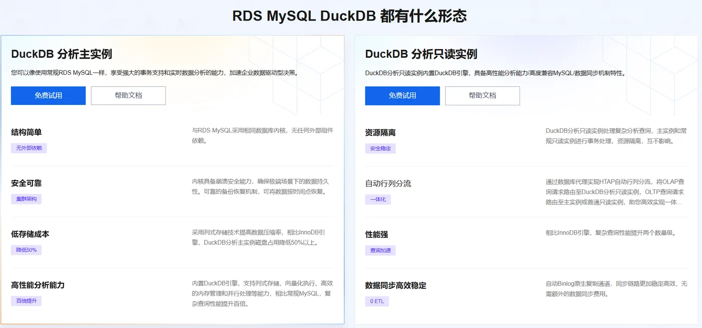Image resolution: width=702 pixels, height=328 pixels.
Task: Click intro text 您可以像使用常规RDS MySQL一样
Action: tap(155, 73)
